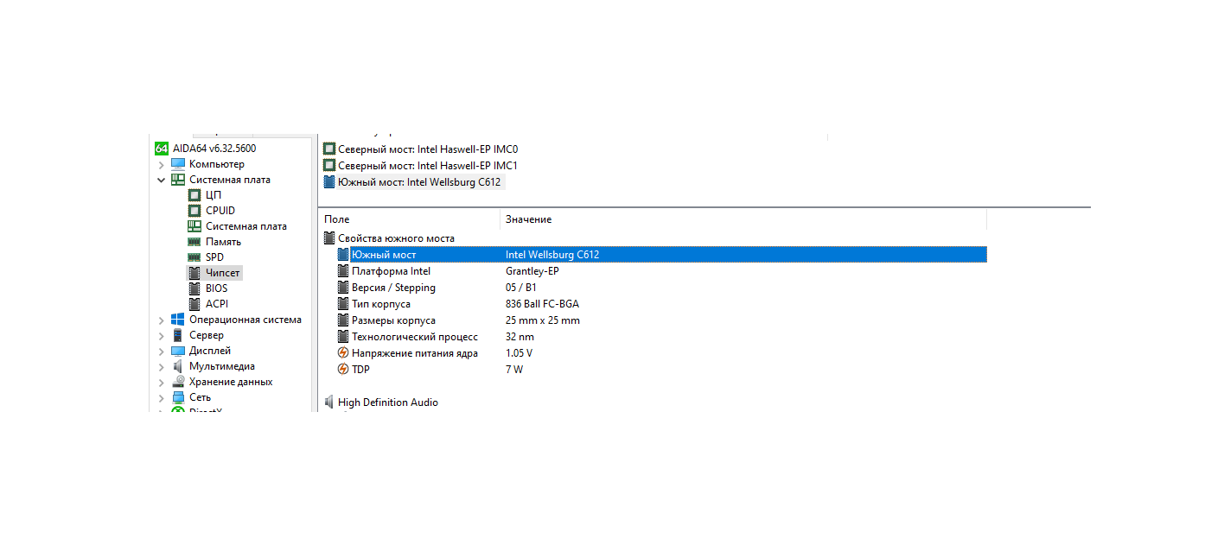1224x545 pixels.
Task: Collapse the Системная плата tree node
Action: tap(161, 181)
